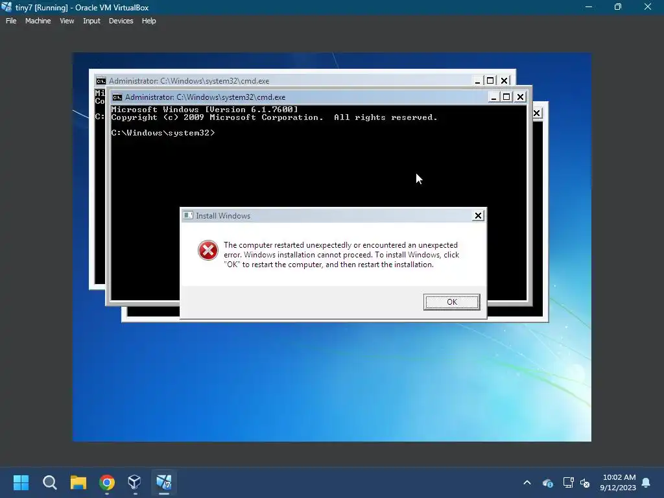Click the error message text in dialog
This screenshot has width=664, height=498.
click(341, 254)
